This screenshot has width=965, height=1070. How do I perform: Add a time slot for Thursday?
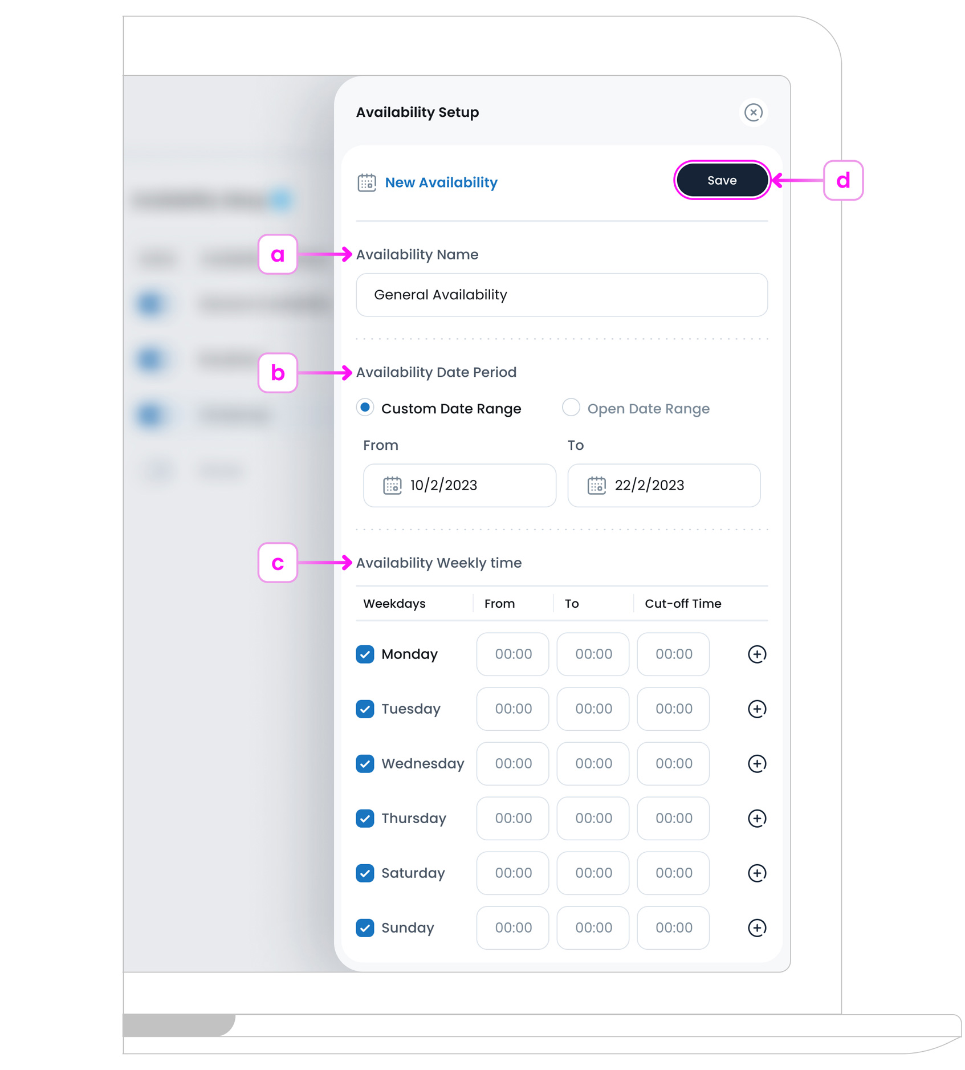pyautogui.click(x=756, y=819)
